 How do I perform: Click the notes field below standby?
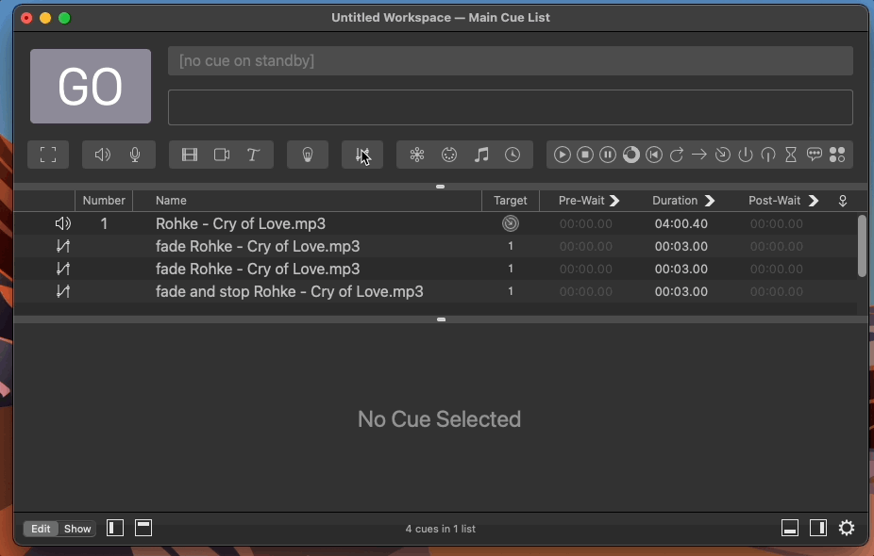(x=511, y=107)
